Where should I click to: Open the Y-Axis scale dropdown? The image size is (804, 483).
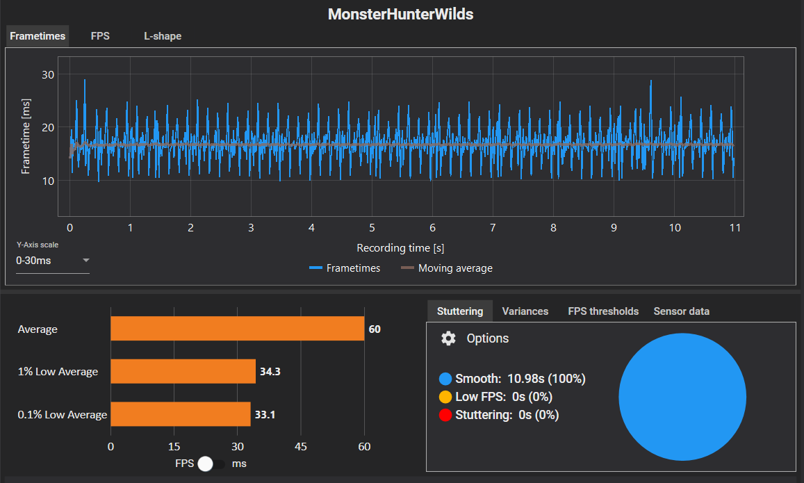(53, 261)
